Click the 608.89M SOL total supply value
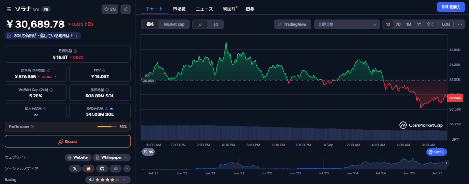469x184 pixels. [100, 96]
